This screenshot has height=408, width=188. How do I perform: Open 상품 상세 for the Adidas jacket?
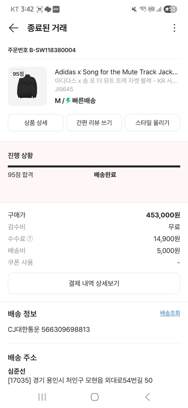coord(36,123)
